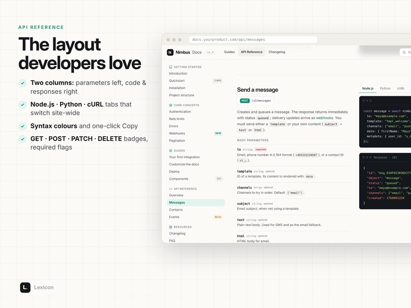Click the API REFERENCE green heading label
This screenshot has width=411, height=308.
[x=41, y=27]
